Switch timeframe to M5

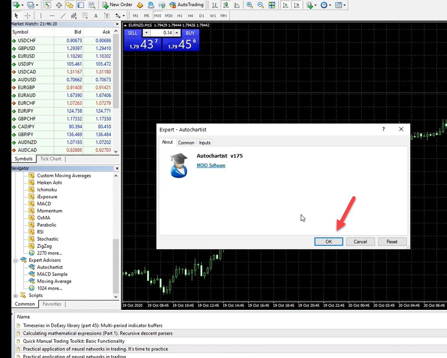tap(147, 15)
